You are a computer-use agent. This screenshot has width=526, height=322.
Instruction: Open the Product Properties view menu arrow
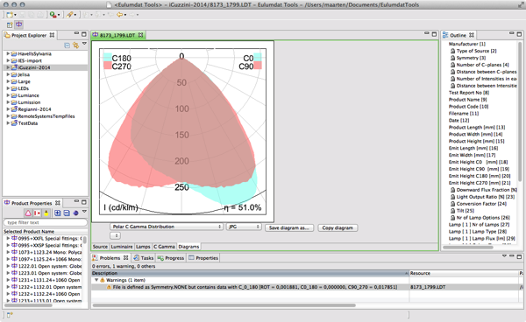(x=84, y=212)
